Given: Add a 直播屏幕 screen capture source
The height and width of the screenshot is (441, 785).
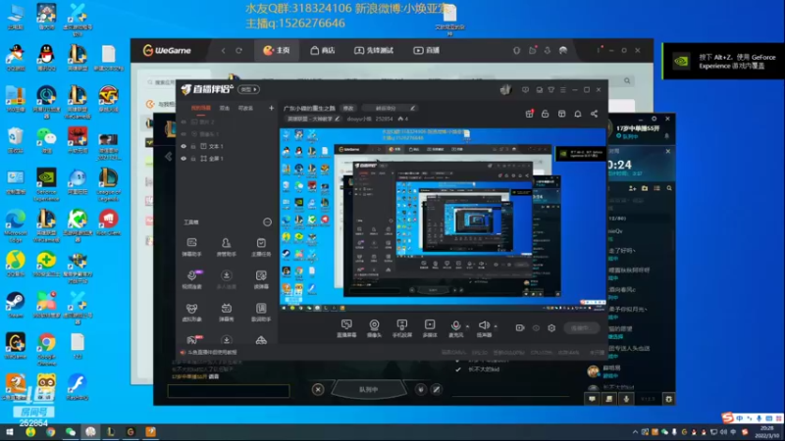Looking at the screenshot, I should 346,328.
